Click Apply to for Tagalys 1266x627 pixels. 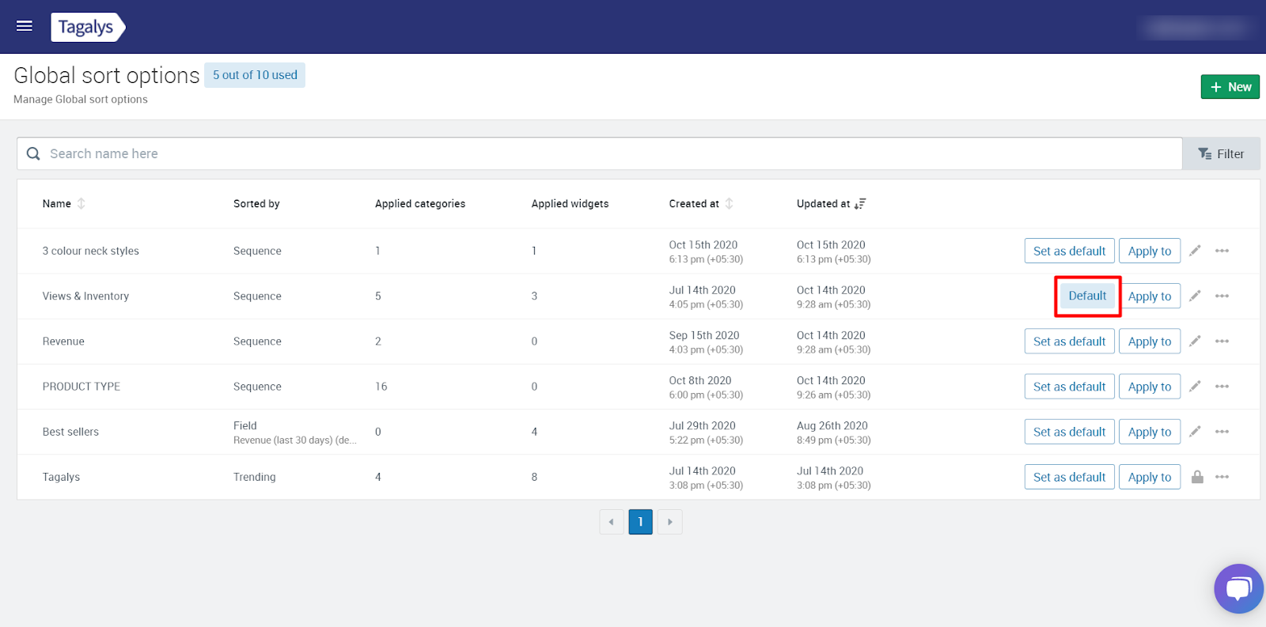[x=1150, y=477]
